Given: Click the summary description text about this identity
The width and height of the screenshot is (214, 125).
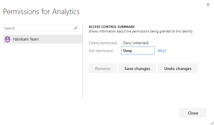Looking at the screenshot, I should (140, 31).
